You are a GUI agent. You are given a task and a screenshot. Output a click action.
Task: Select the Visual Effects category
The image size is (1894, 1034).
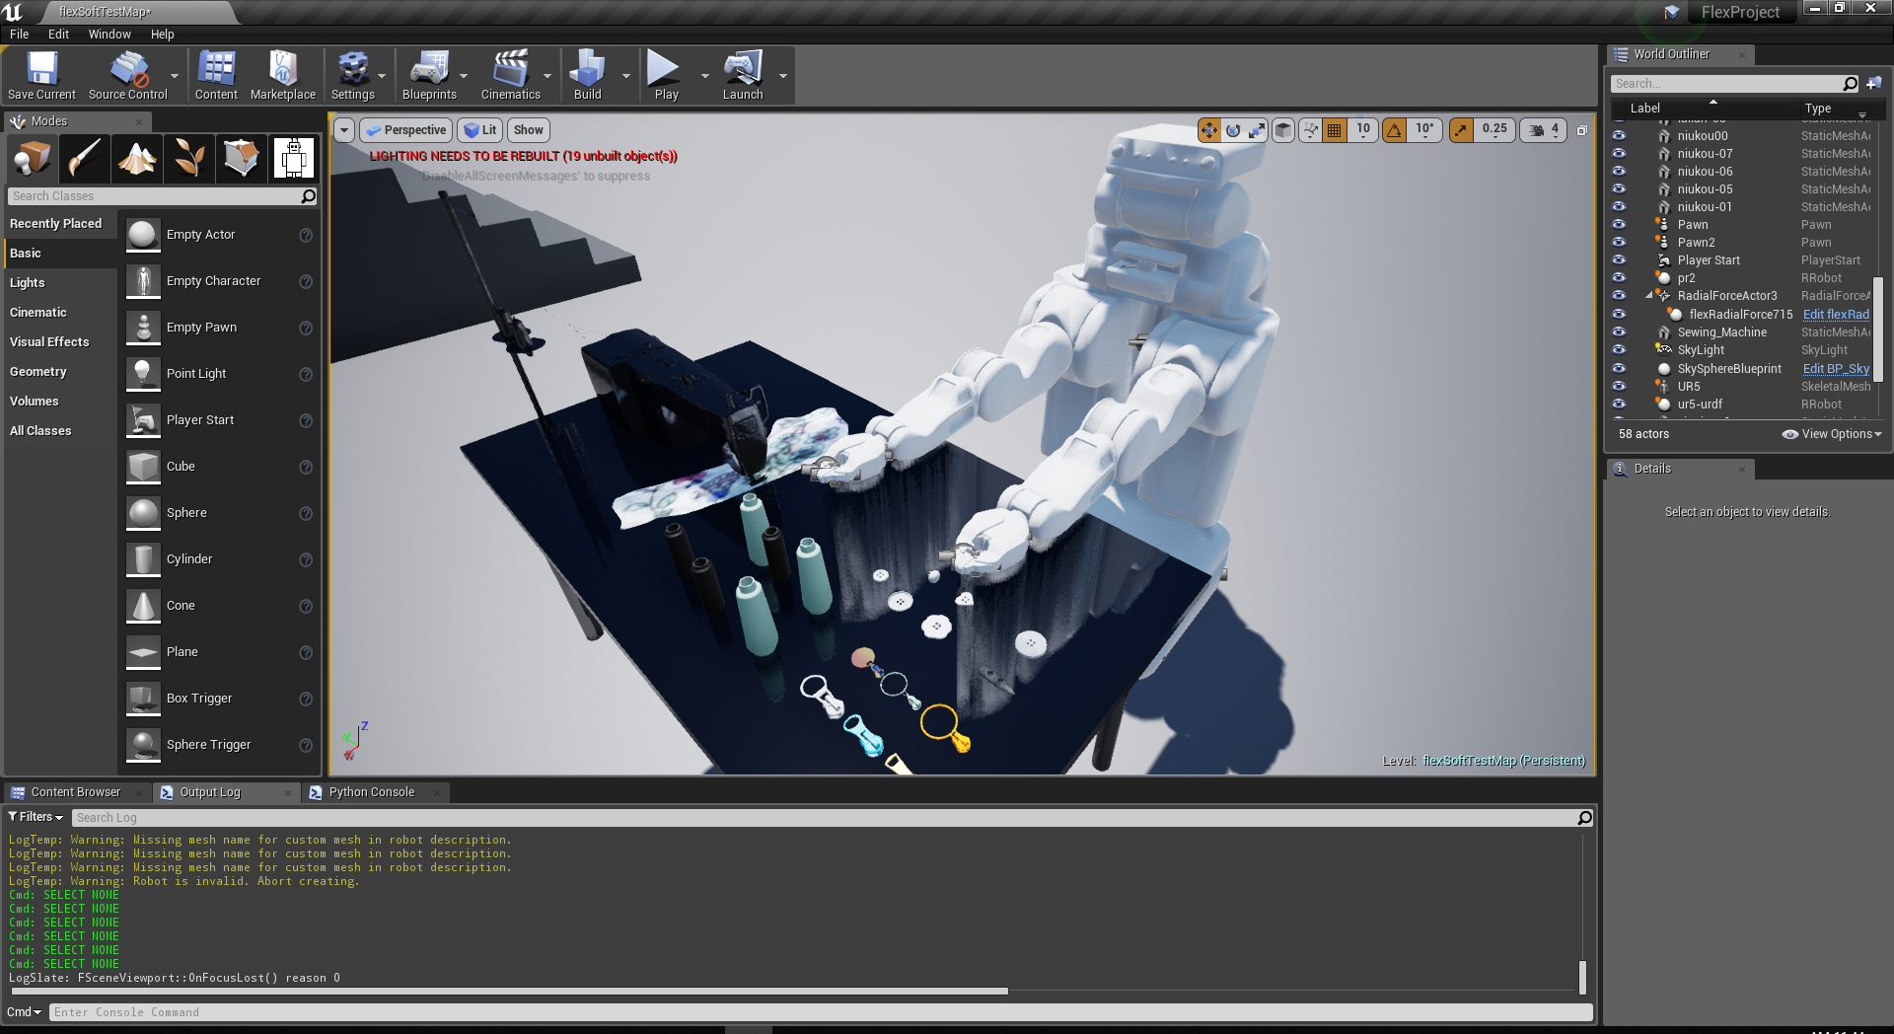point(49,342)
